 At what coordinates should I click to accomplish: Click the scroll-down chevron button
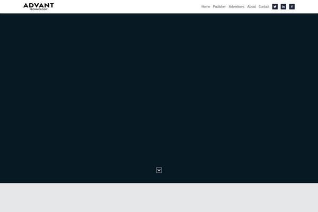tap(159, 170)
